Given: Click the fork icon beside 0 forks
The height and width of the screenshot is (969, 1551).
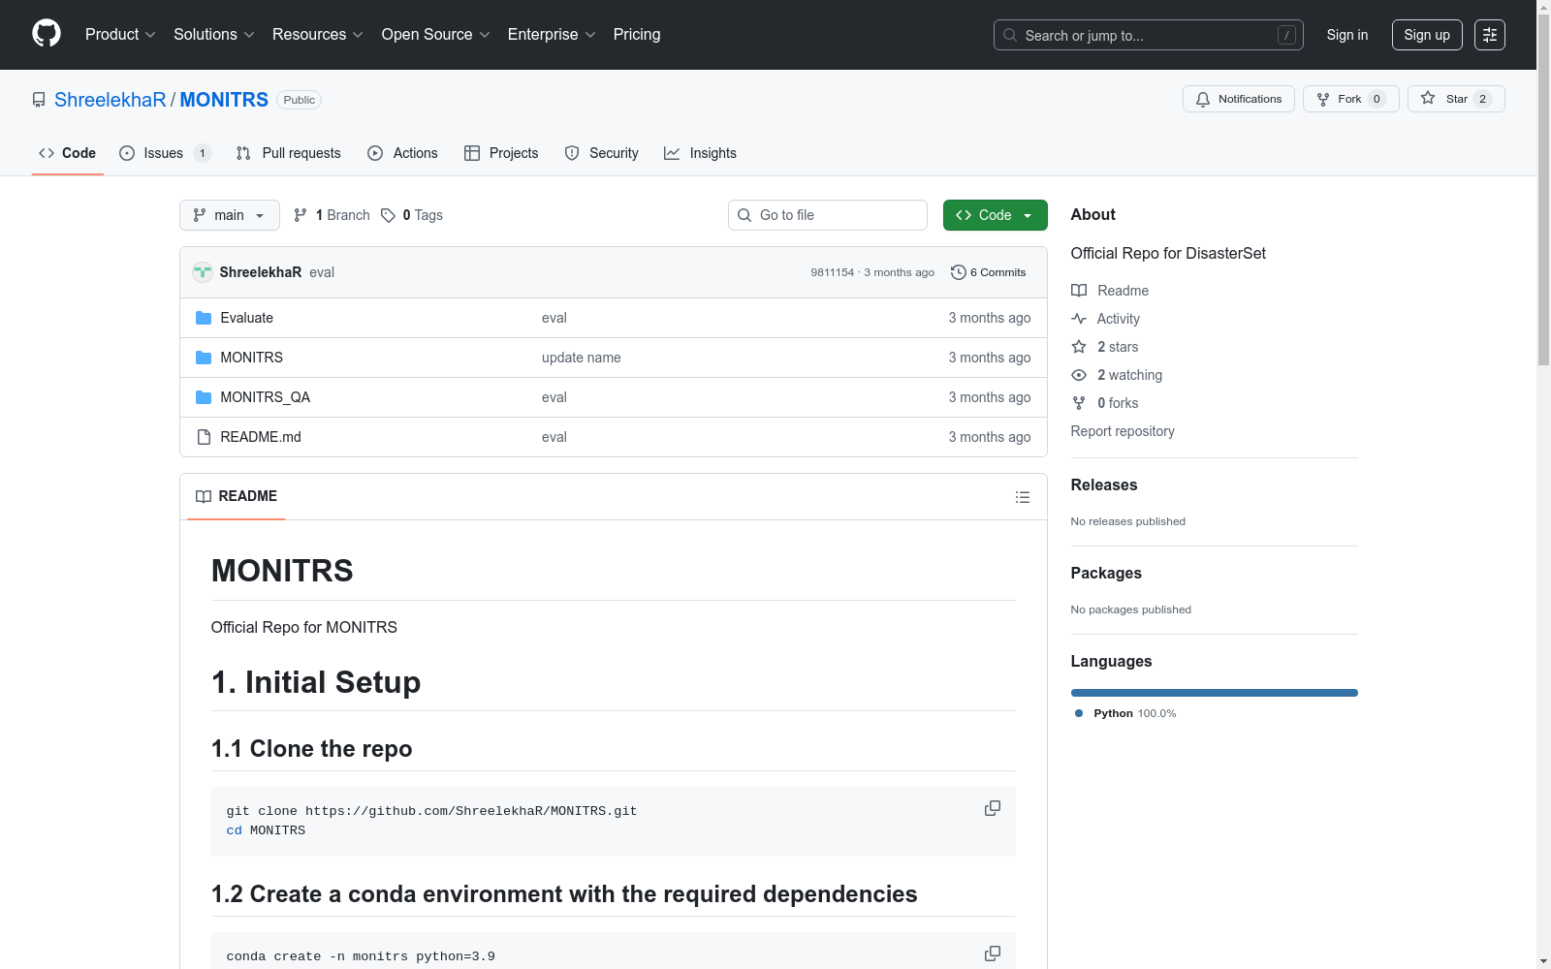Looking at the screenshot, I should point(1079,403).
